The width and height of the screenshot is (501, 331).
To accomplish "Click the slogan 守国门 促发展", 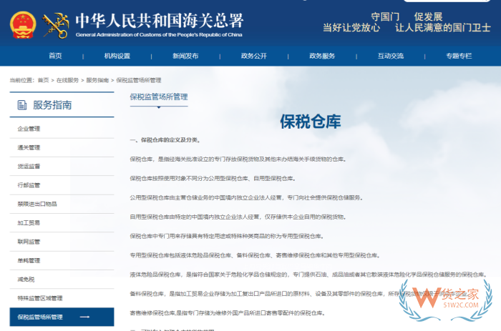I will point(407,16).
